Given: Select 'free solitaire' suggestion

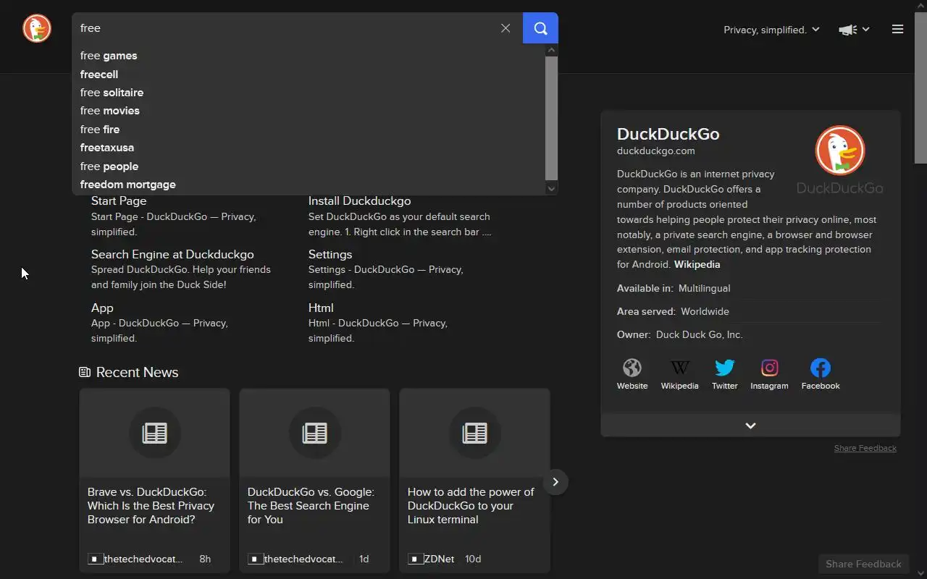Looking at the screenshot, I should pyautogui.click(x=309, y=93).
